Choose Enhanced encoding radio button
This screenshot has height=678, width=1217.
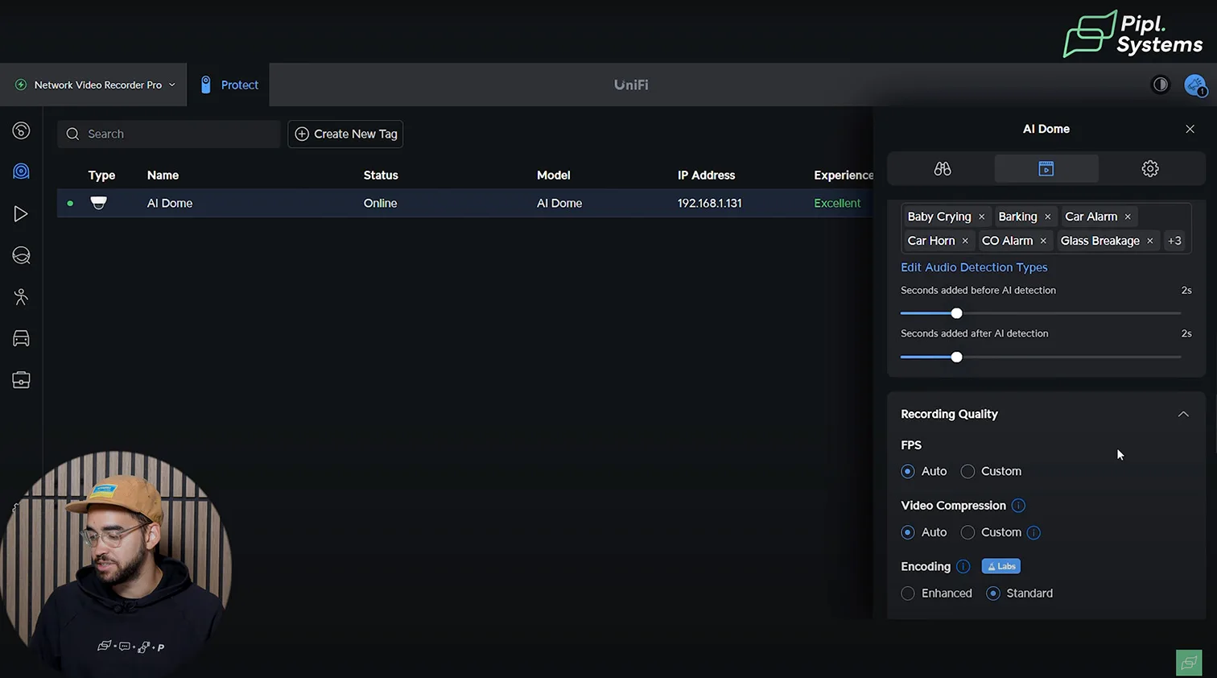tap(908, 593)
